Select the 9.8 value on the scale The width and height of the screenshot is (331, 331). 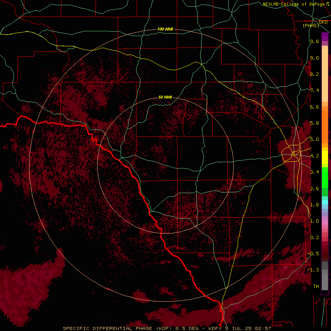pos(314,41)
